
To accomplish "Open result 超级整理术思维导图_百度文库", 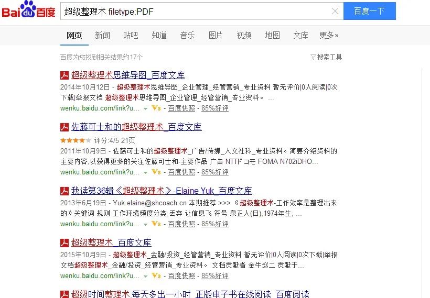I will [x=128, y=75].
